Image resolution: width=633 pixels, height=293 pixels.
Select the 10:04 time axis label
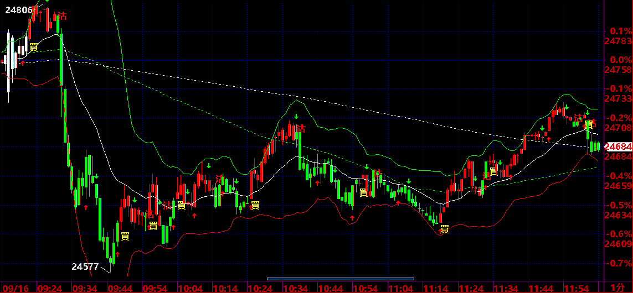point(191,288)
